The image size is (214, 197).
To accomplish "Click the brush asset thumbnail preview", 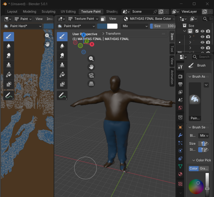I will 195,99.
